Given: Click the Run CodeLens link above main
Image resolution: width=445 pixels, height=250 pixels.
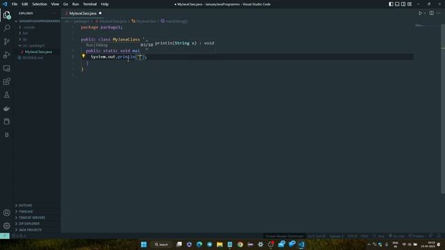Looking at the screenshot, I should (90, 45).
